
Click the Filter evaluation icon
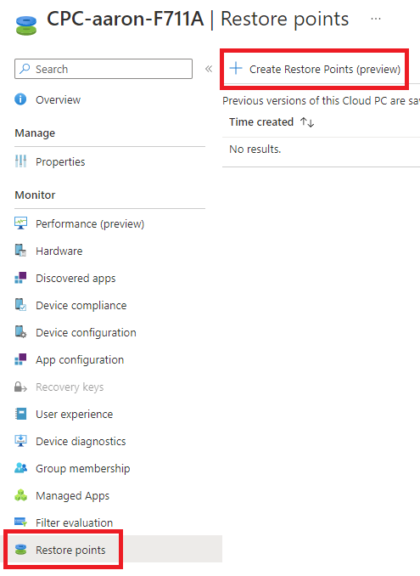tap(20, 522)
